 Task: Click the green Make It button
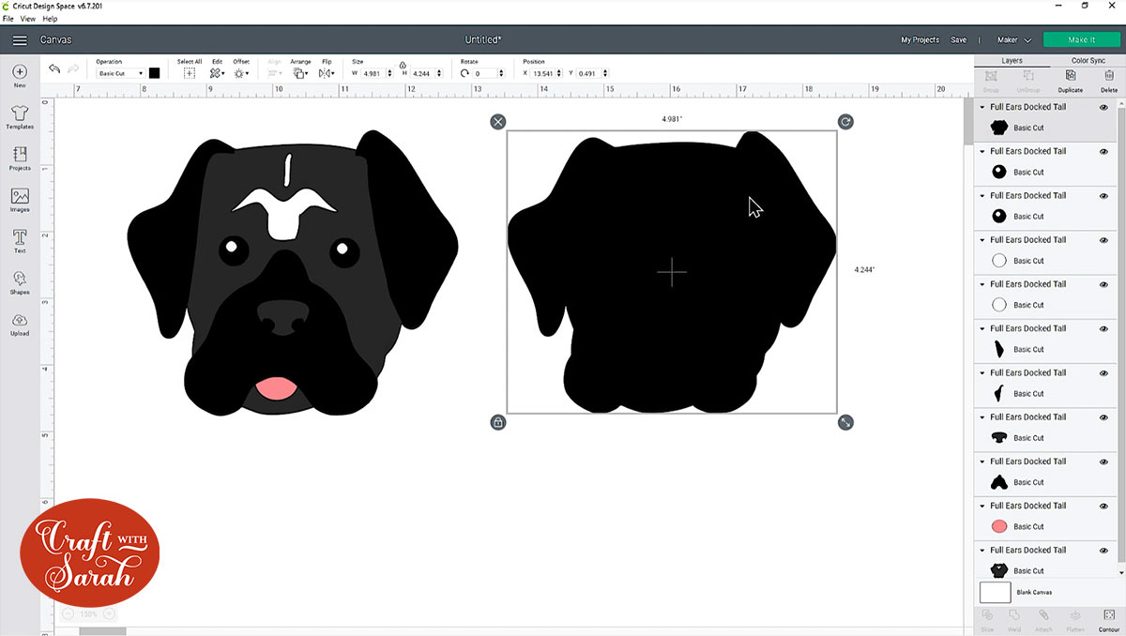point(1081,39)
